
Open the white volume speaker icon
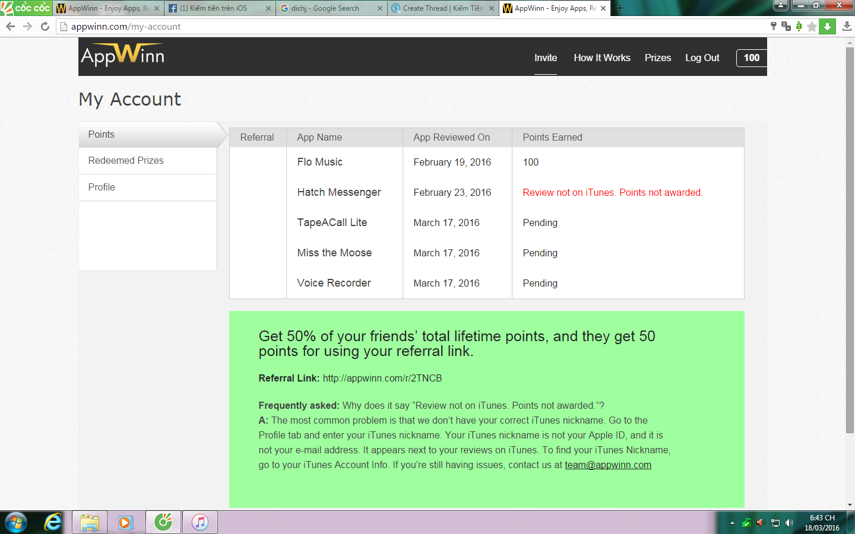[x=789, y=523]
